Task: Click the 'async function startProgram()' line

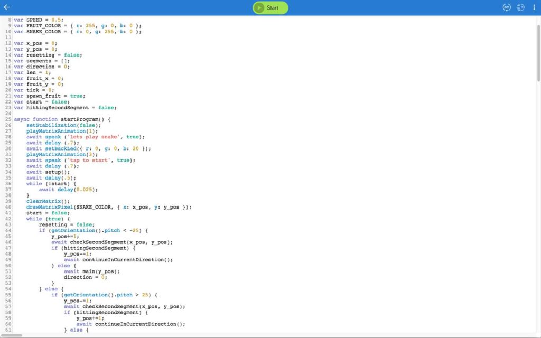Action: (62, 120)
